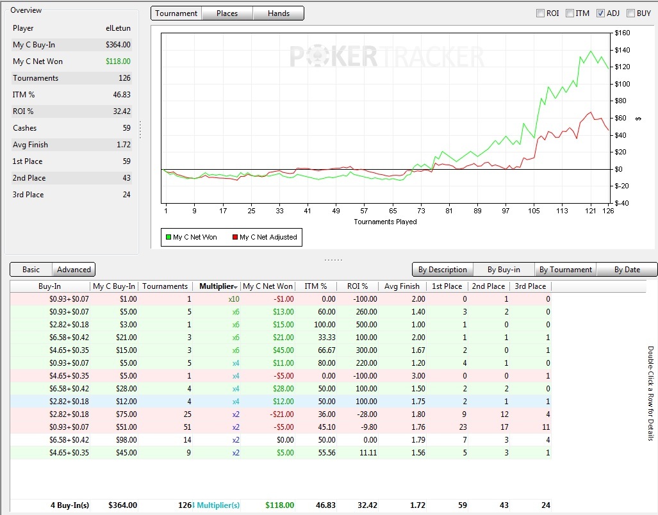The width and height of the screenshot is (658, 515).
Task: Click the Basic view button
Action: click(x=31, y=270)
